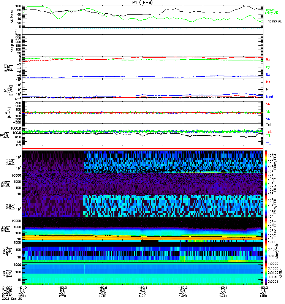Click the SST ions [eV] axis label
This screenshot has width=285, height=304.
(x=10, y=162)
